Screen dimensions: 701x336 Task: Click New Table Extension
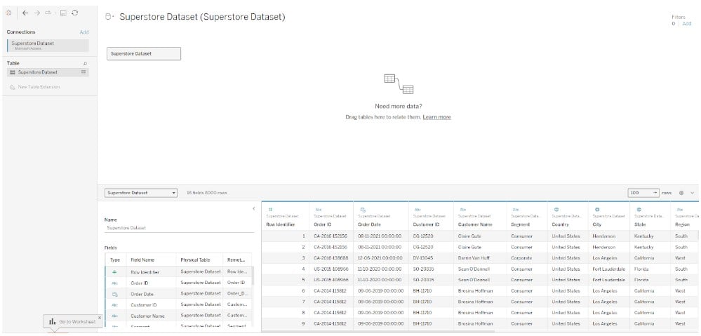pyautogui.click(x=39, y=87)
